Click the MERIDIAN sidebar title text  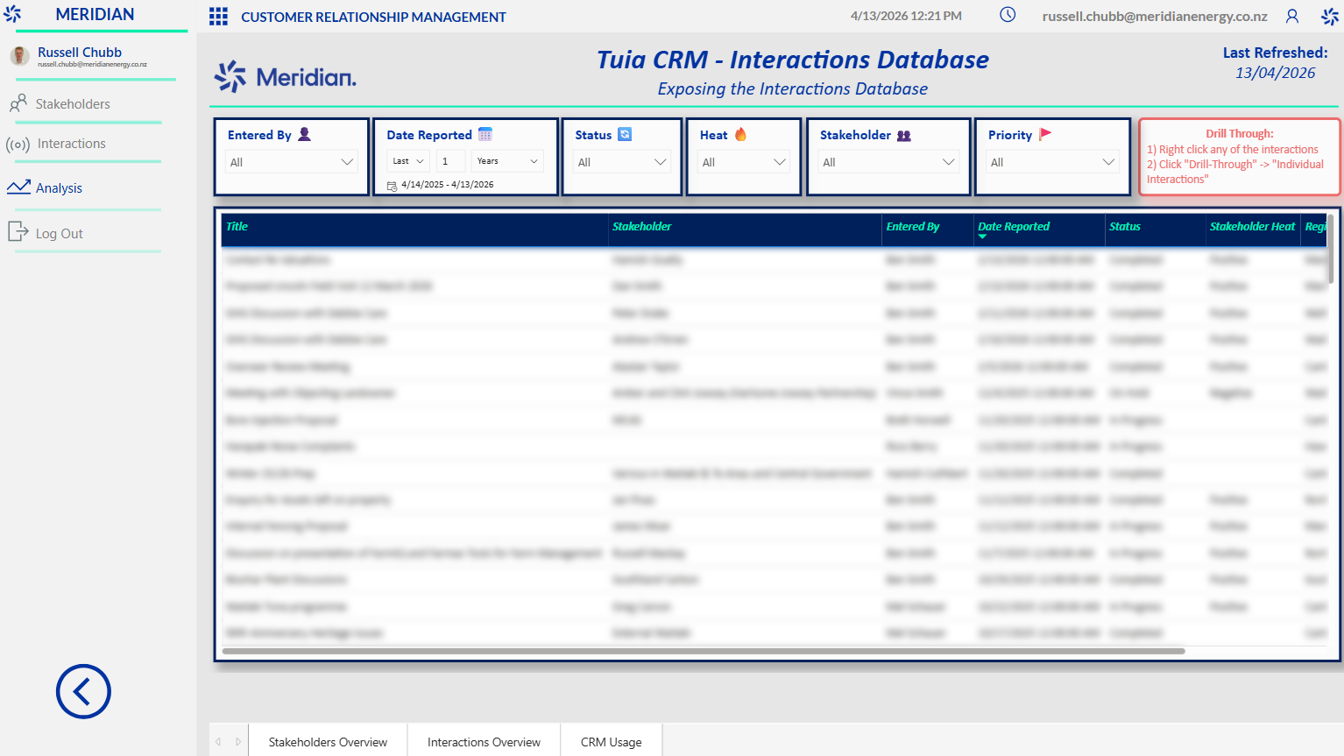(95, 14)
